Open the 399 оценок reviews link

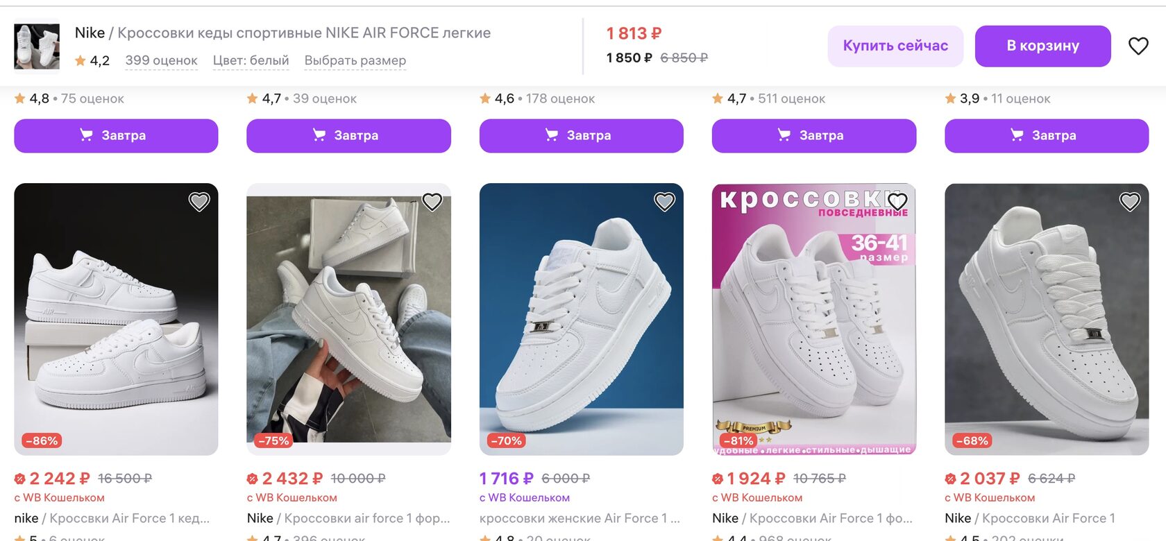161,61
